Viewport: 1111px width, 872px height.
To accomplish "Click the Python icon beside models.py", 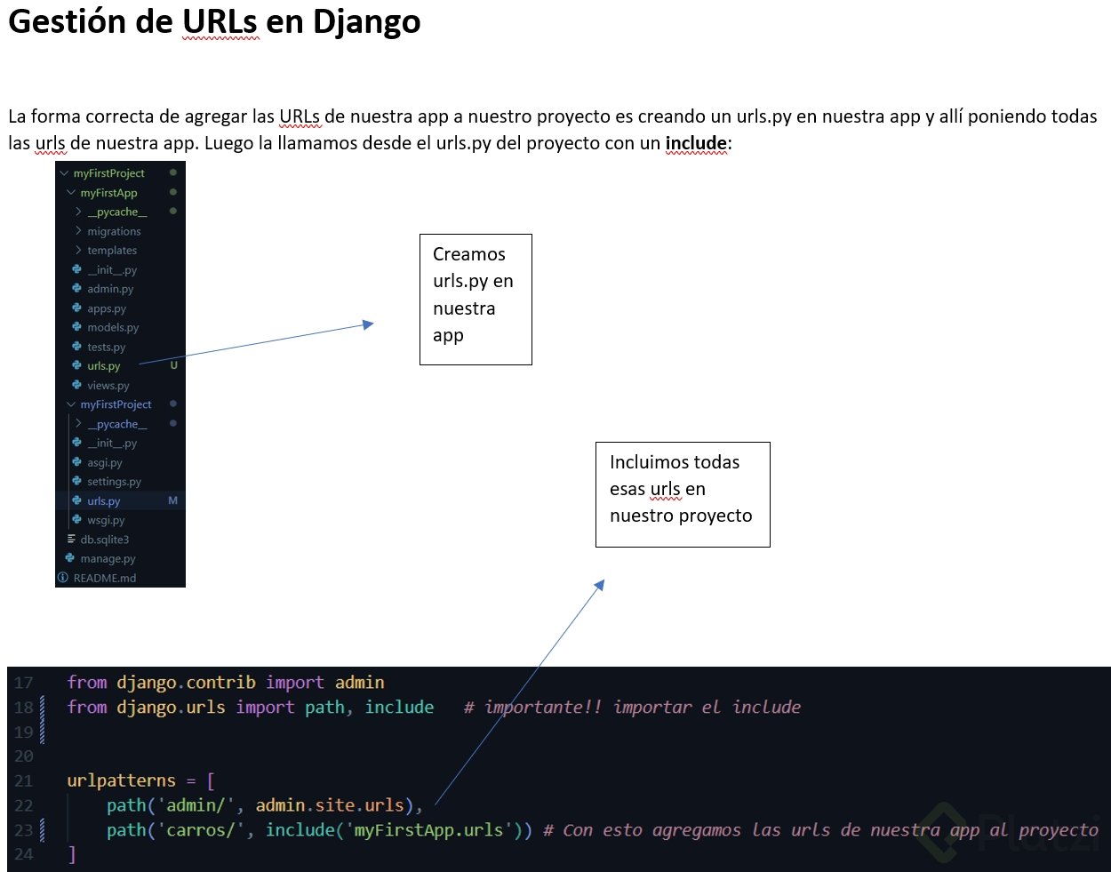I will (77, 327).
